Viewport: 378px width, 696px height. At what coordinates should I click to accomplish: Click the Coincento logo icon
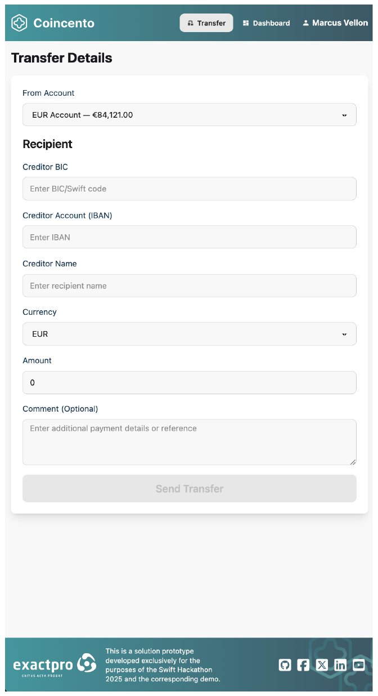[x=19, y=23]
